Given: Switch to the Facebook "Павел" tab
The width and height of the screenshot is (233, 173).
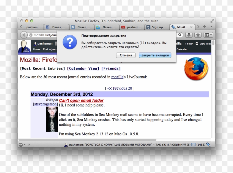Looking at the screenshot, I should (56, 27).
